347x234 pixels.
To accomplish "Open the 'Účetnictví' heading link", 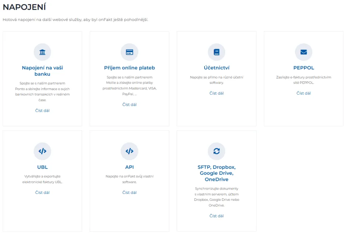I will (x=217, y=68).
